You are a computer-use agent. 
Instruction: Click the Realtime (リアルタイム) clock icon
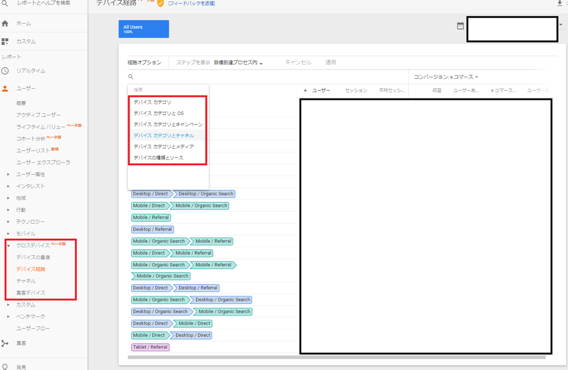[x=5, y=71]
